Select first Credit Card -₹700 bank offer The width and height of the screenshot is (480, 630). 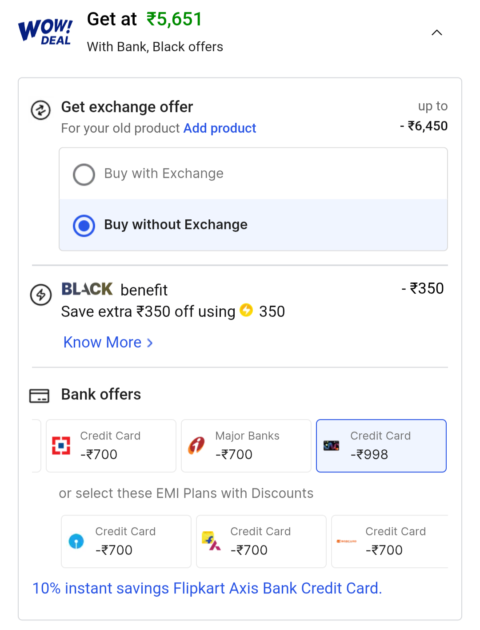pos(111,445)
